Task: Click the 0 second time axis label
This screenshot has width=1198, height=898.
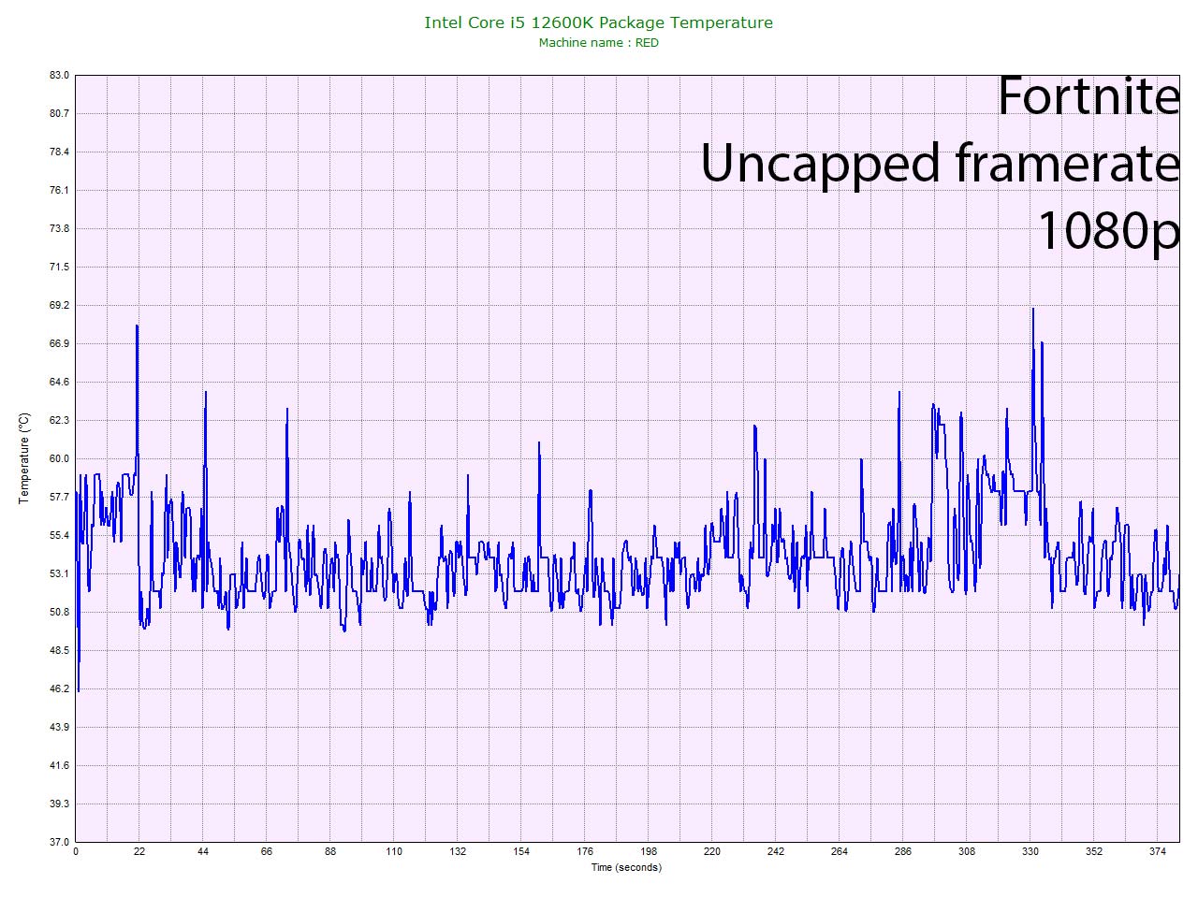Action: [x=76, y=851]
